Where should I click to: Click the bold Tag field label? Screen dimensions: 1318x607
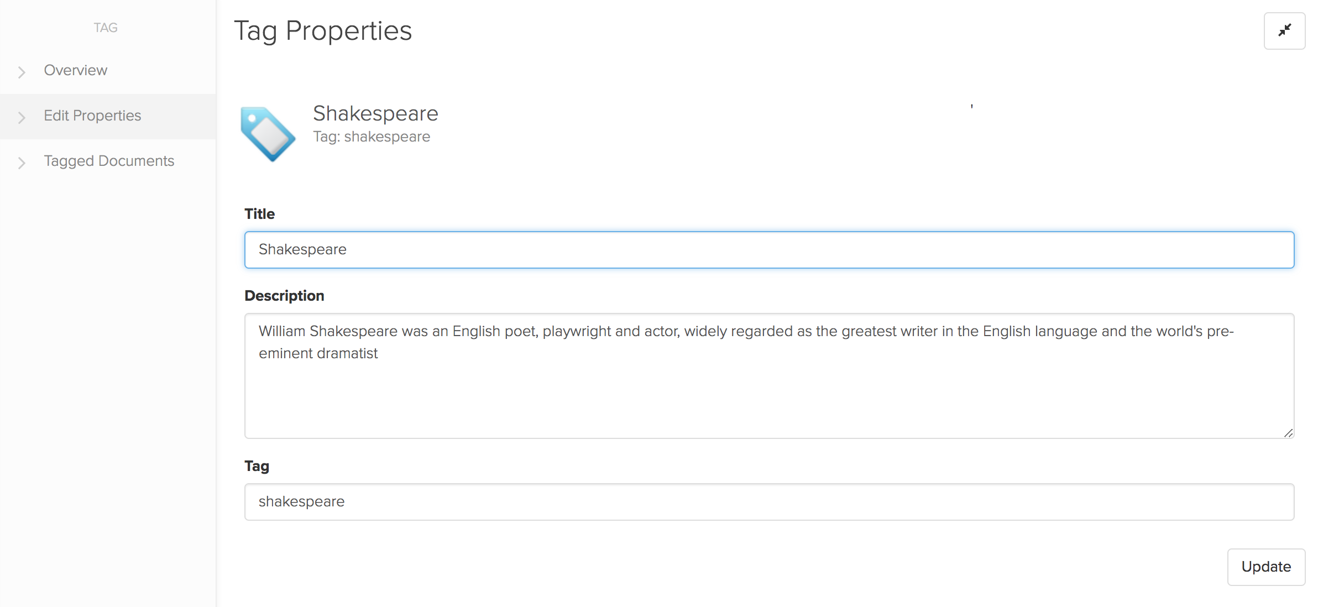257,466
